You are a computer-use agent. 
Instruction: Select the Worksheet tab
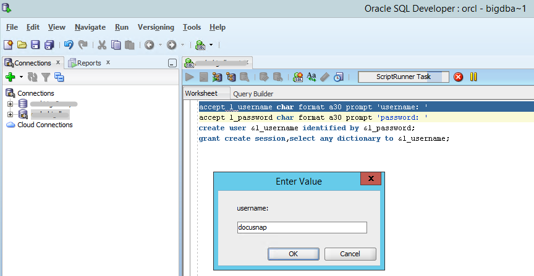pos(201,93)
